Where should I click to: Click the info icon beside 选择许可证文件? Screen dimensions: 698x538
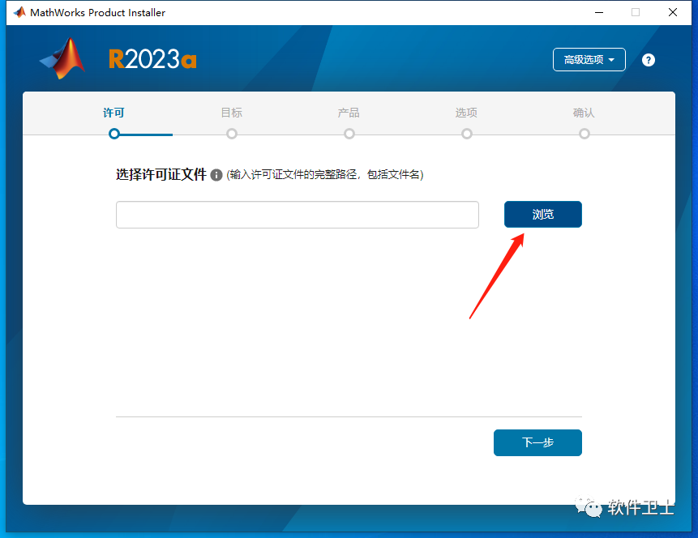pyautogui.click(x=216, y=175)
